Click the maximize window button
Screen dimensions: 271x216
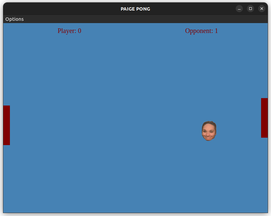(250, 9)
